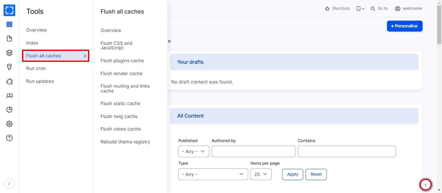
Task: Click the Help question mark icon
Action: [9, 138]
